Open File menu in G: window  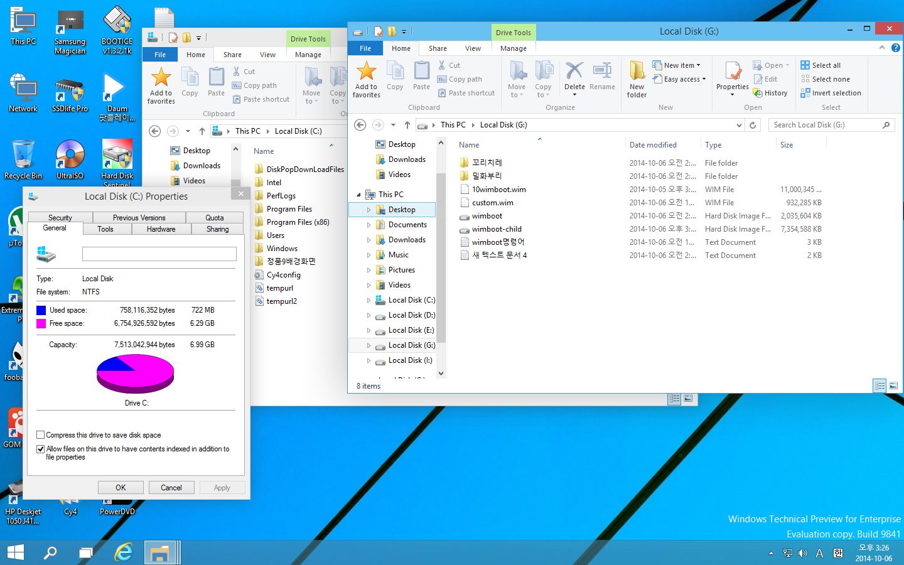[365, 48]
